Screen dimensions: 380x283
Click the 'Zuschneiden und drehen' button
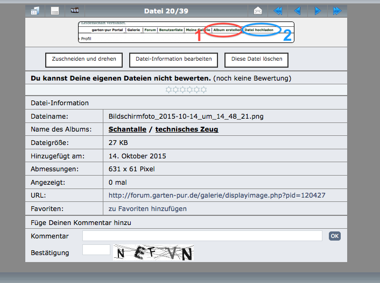coord(84,60)
